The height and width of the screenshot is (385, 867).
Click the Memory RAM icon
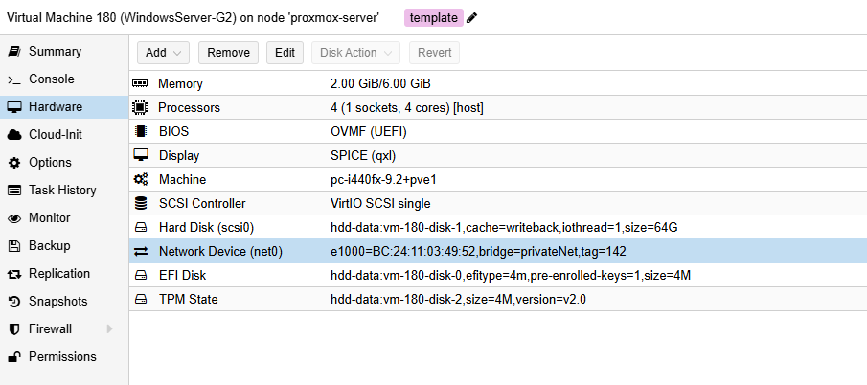141,84
